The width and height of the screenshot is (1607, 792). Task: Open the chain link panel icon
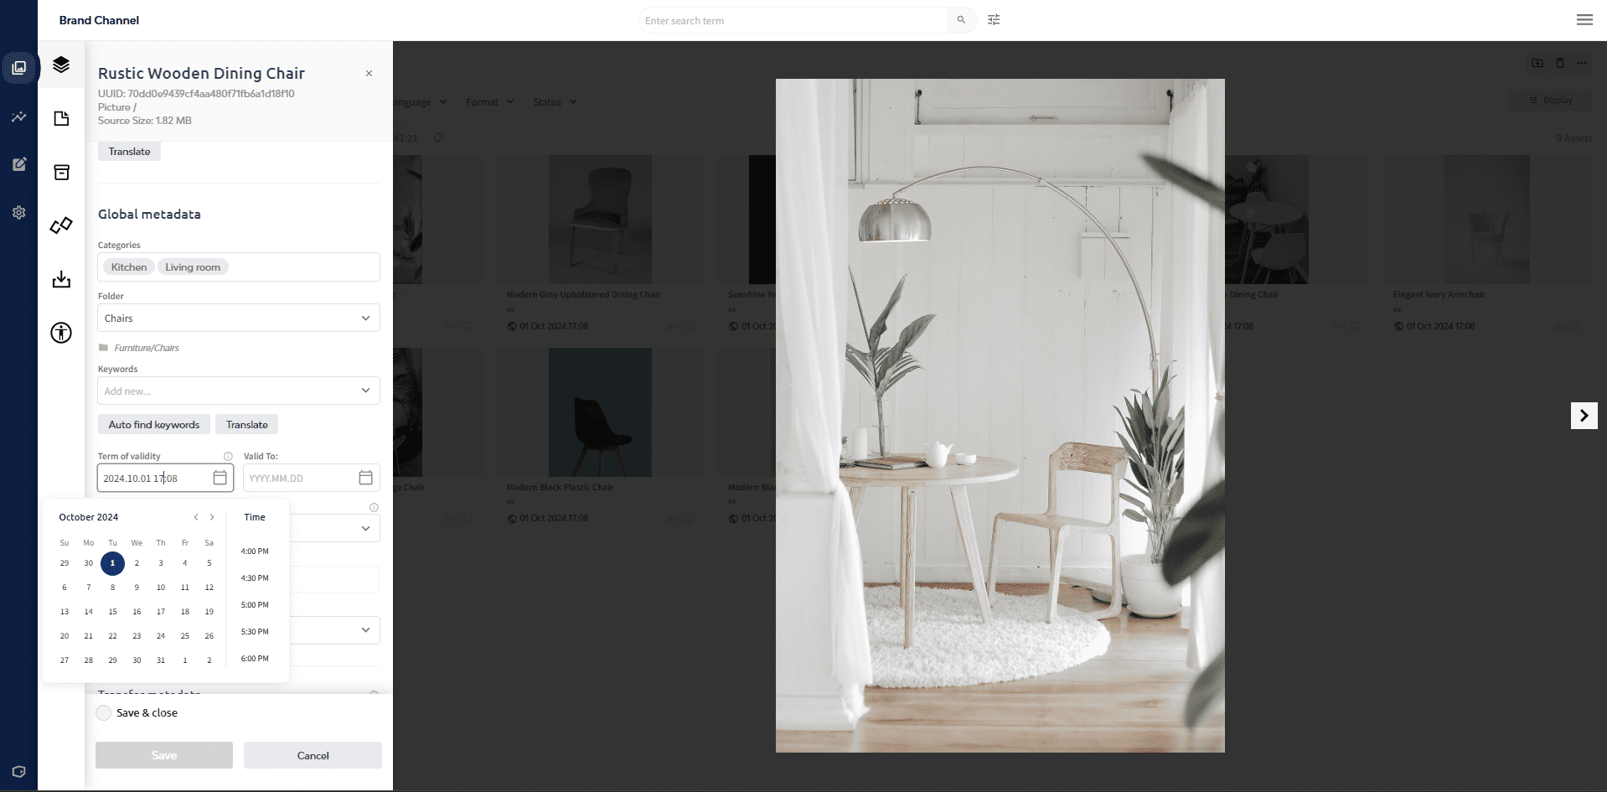[61, 225]
